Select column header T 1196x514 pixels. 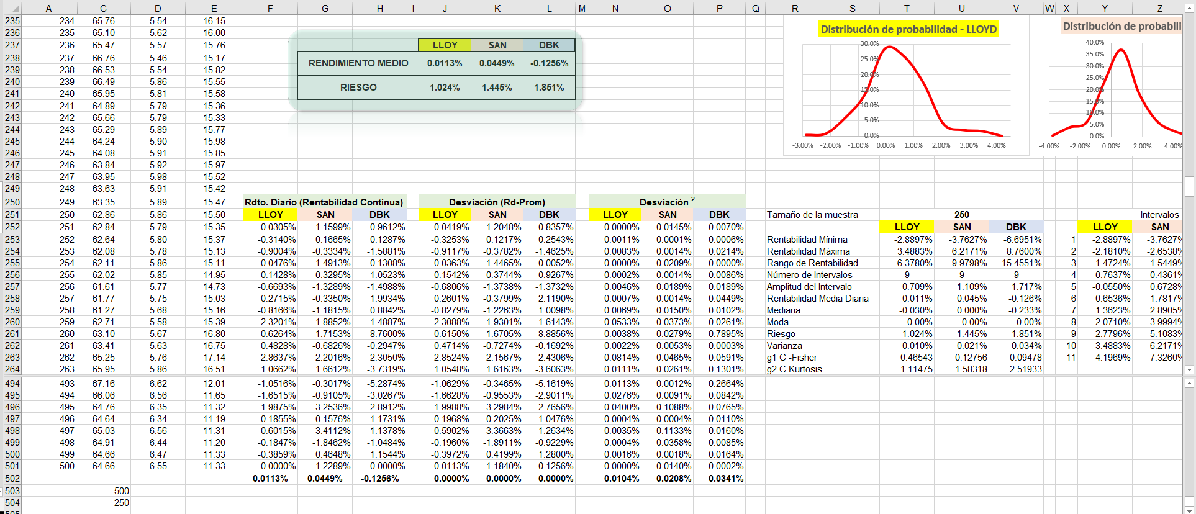(907, 8)
